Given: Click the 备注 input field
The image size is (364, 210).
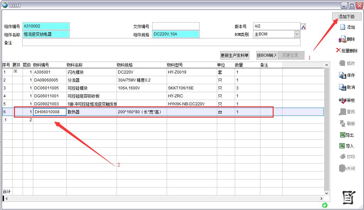Looking at the screenshot, I should click(x=161, y=42).
